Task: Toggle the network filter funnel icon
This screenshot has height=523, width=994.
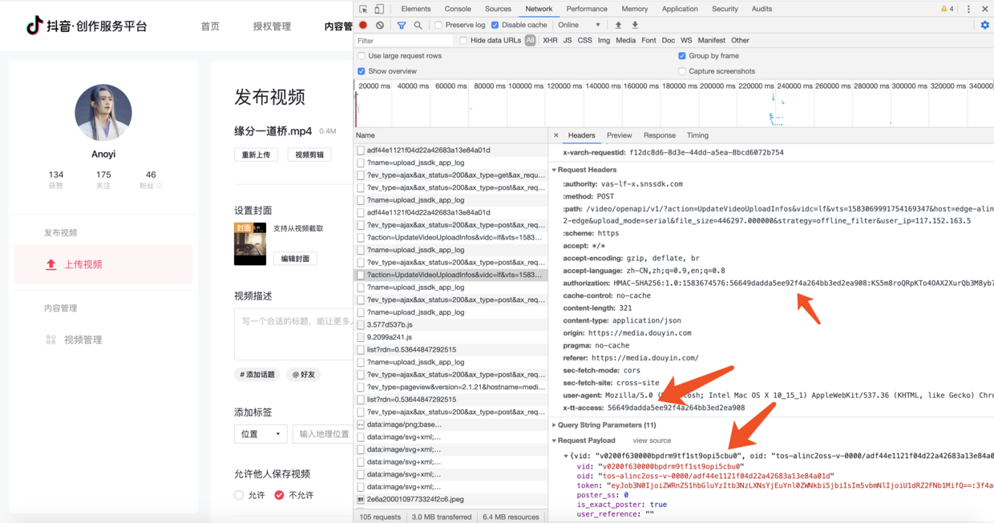Action: pyautogui.click(x=402, y=25)
